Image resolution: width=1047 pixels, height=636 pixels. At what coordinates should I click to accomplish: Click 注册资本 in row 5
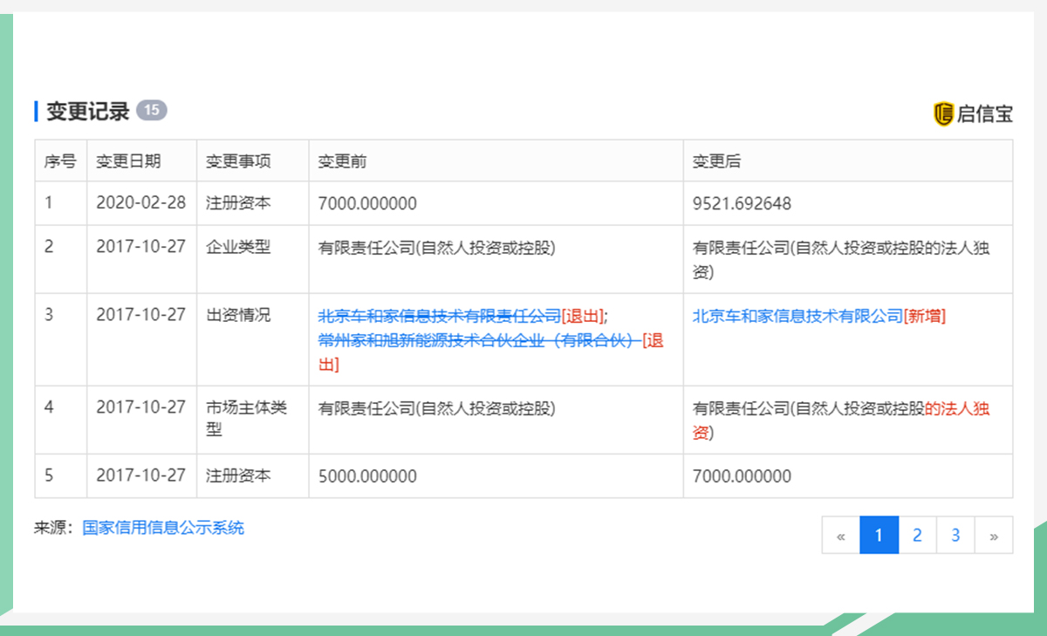pyautogui.click(x=238, y=475)
